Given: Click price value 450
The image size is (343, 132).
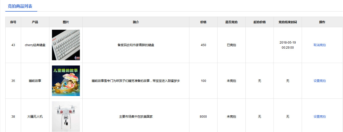Looking at the screenshot, I should tap(203, 45).
